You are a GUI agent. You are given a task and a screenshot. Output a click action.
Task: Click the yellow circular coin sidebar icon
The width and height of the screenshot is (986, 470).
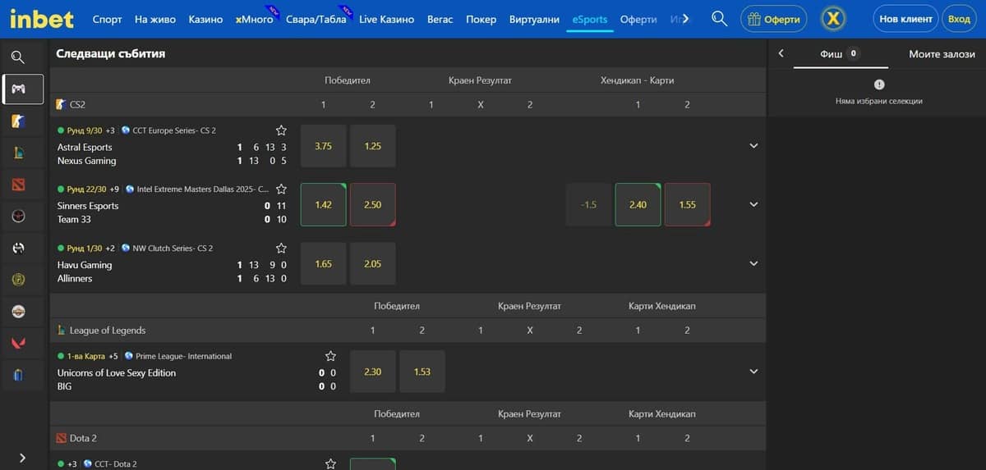18,280
